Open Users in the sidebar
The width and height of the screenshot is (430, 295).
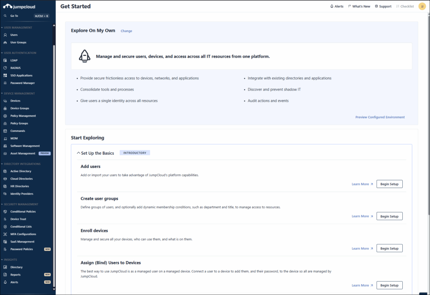coord(14,35)
